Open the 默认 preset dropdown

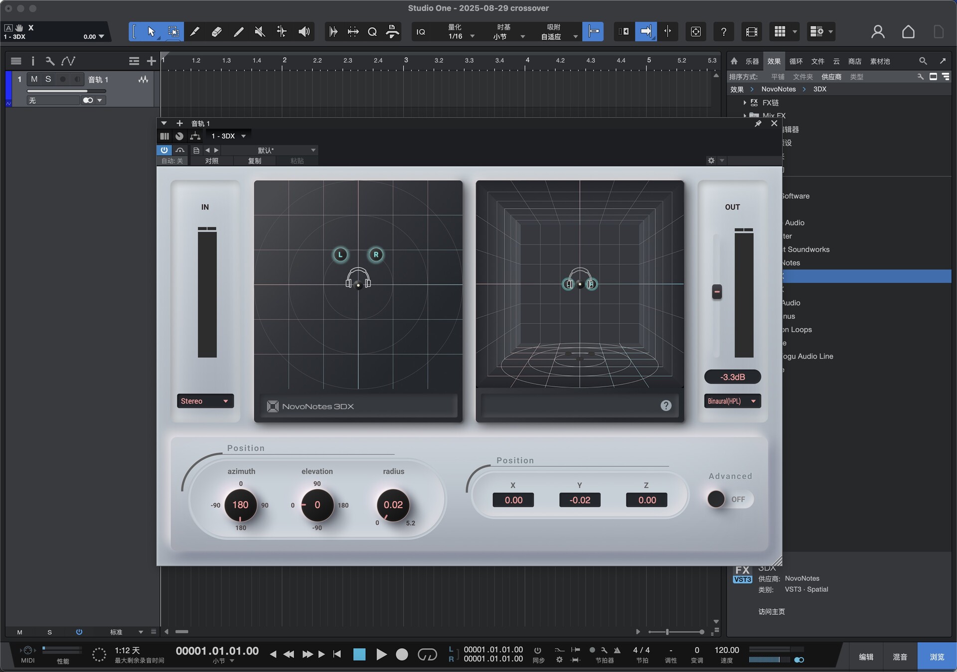coord(269,150)
